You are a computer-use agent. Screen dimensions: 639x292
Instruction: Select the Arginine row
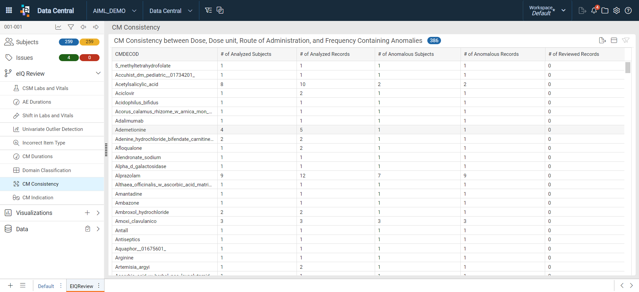(x=368, y=258)
